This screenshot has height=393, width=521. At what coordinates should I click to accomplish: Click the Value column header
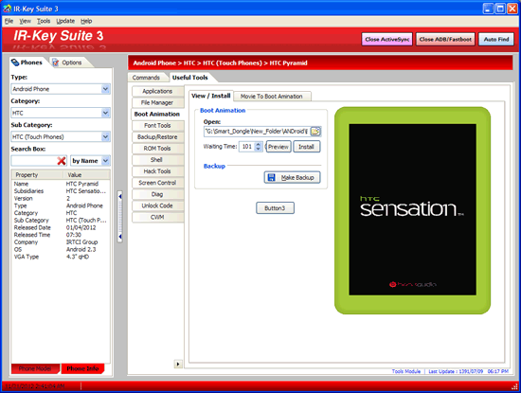click(x=86, y=175)
